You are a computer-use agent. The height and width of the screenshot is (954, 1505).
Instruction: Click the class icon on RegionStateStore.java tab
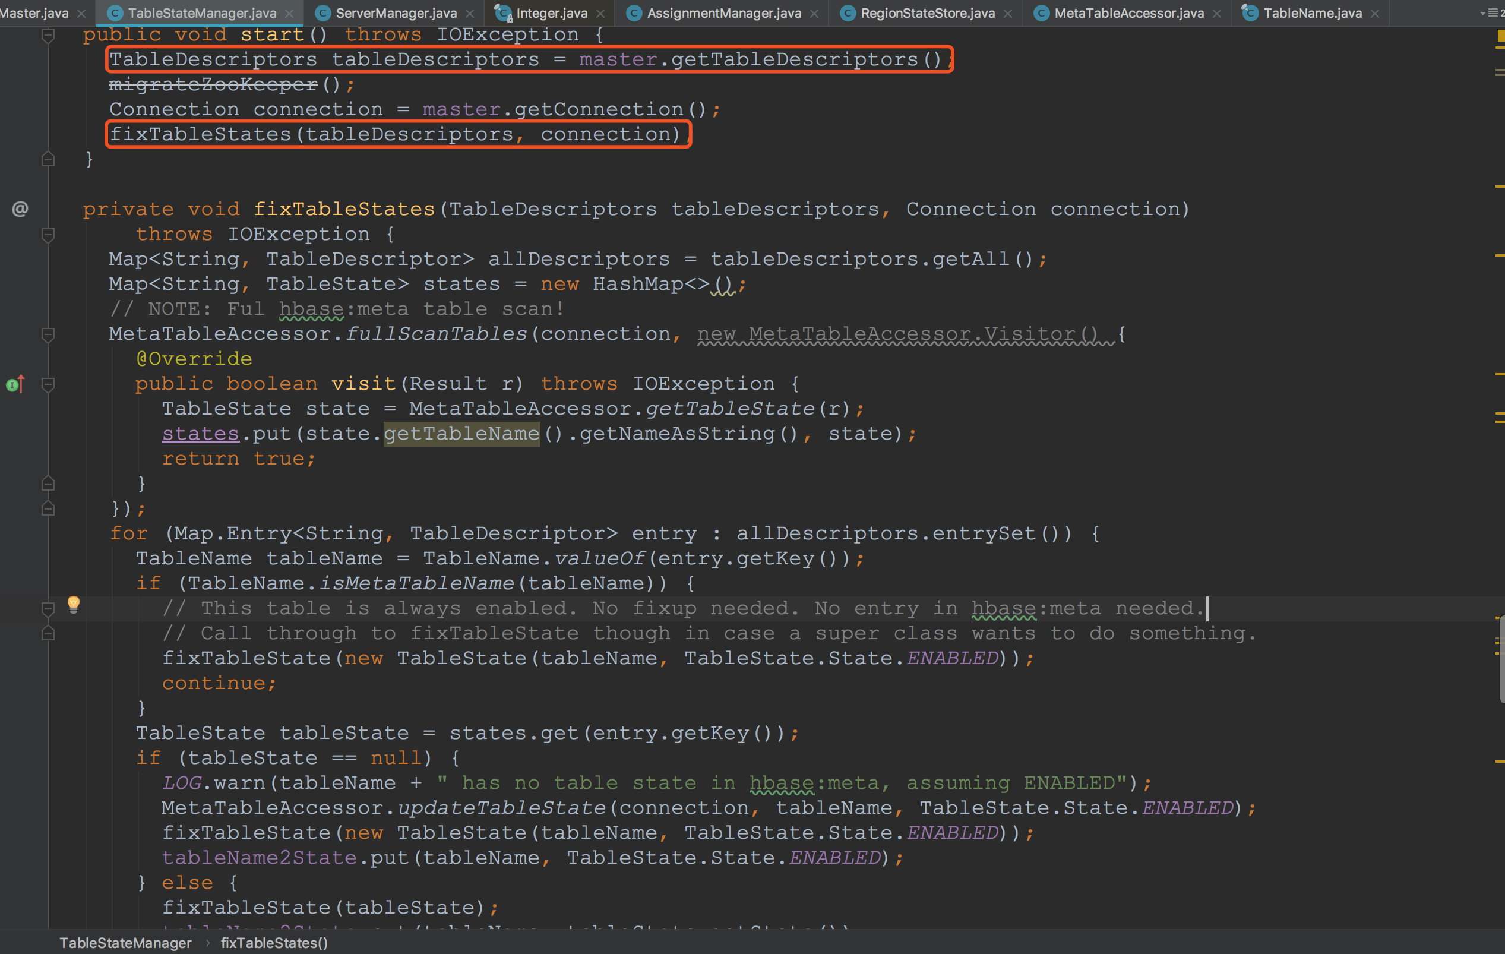[x=848, y=13]
